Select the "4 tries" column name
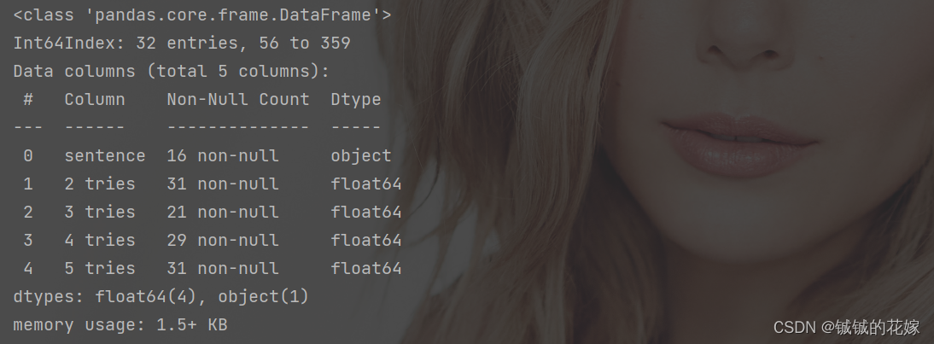This screenshot has width=934, height=344. 100,240
